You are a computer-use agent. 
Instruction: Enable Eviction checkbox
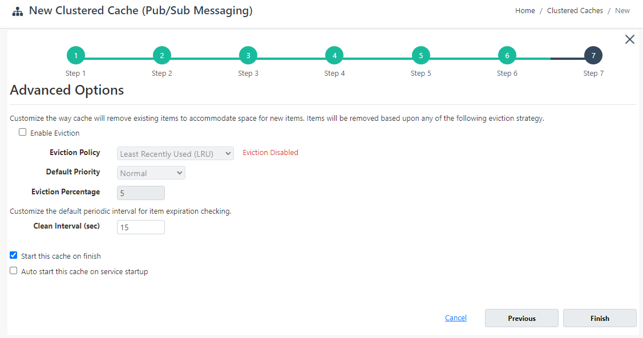tap(23, 132)
